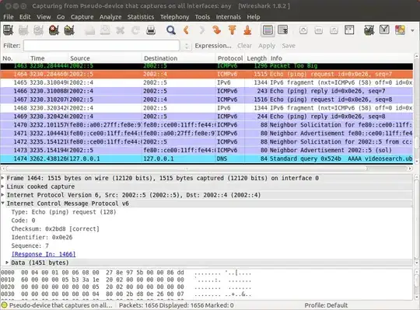
Task: Click inside the Filter input field
Action: [101, 46]
